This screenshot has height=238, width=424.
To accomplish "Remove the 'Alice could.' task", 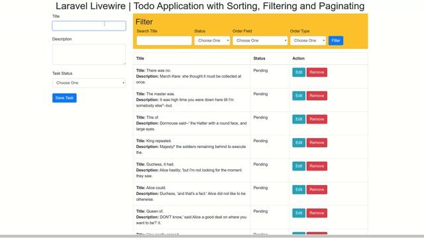I will click(x=317, y=190).
